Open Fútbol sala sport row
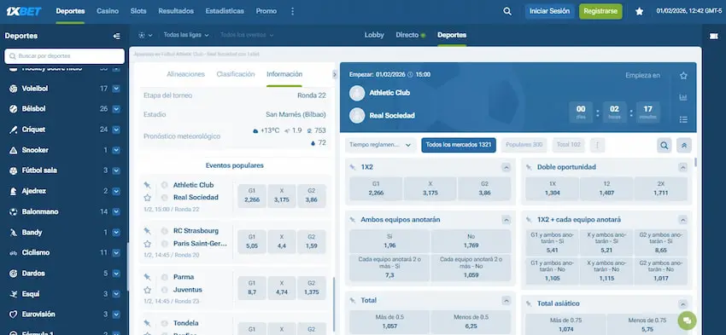 pyautogui.click(x=64, y=170)
